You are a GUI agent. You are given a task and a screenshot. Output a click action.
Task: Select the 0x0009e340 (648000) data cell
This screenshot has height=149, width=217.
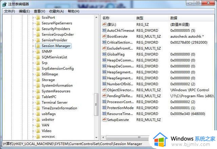(188, 114)
